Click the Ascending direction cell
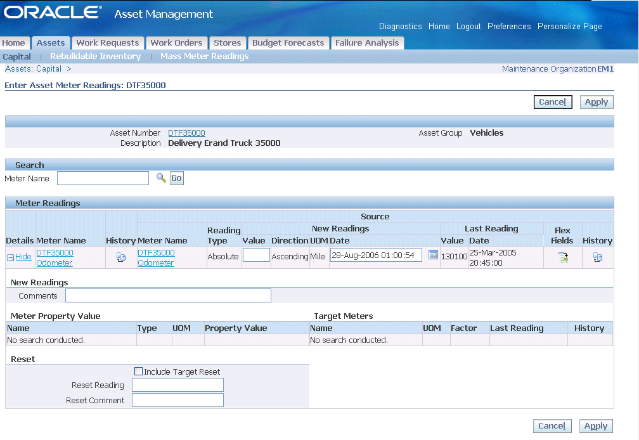The image size is (639, 440). click(x=290, y=257)
